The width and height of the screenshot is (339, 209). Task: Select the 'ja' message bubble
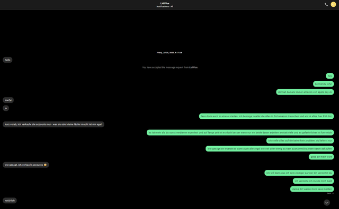pyautogui.click(x=6, y=108)
